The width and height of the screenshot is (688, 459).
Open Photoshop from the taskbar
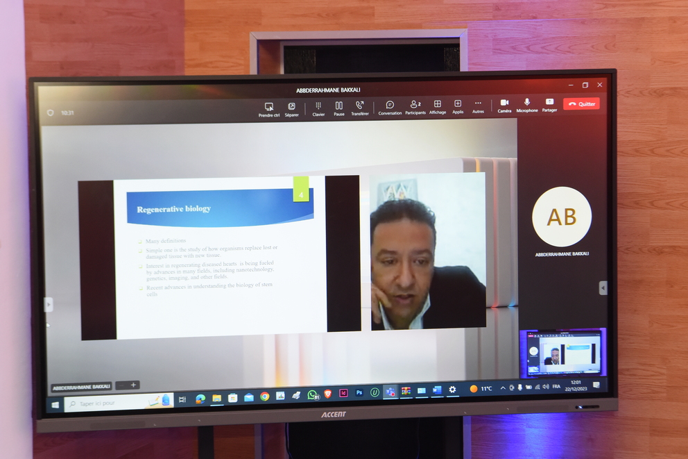[359, 392]
